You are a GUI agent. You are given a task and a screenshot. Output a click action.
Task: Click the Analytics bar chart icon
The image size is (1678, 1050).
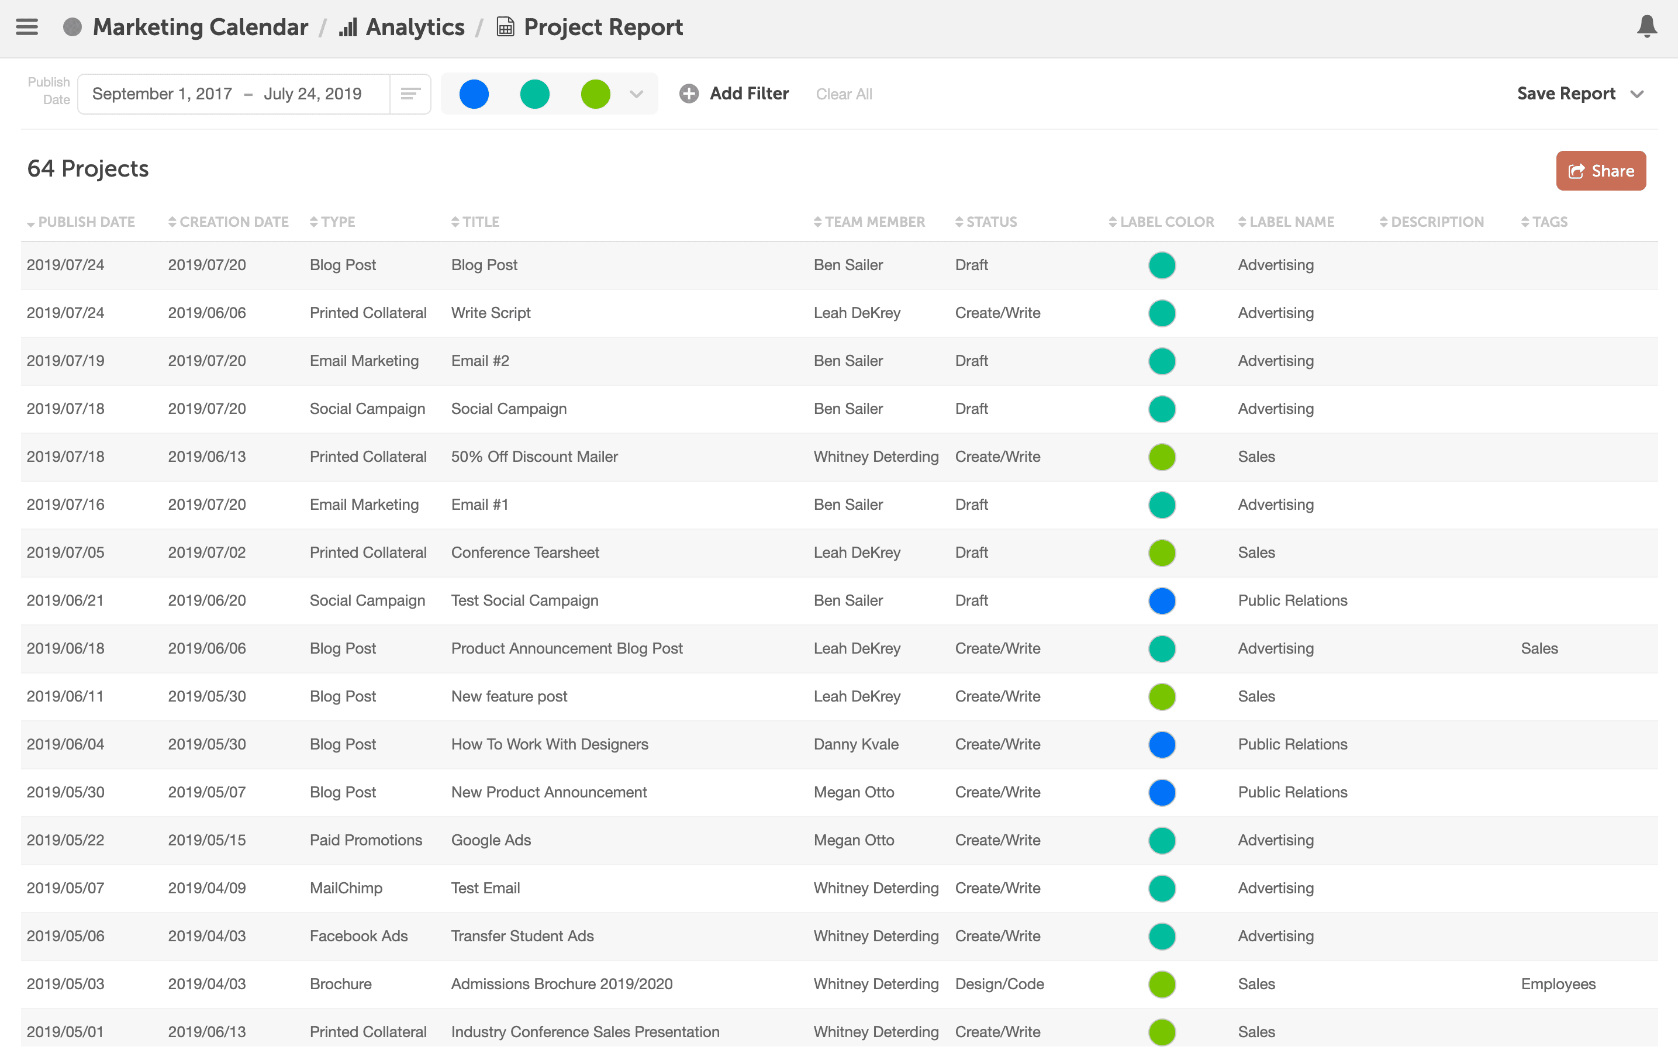pyautogui.click(x=348, y=27)
